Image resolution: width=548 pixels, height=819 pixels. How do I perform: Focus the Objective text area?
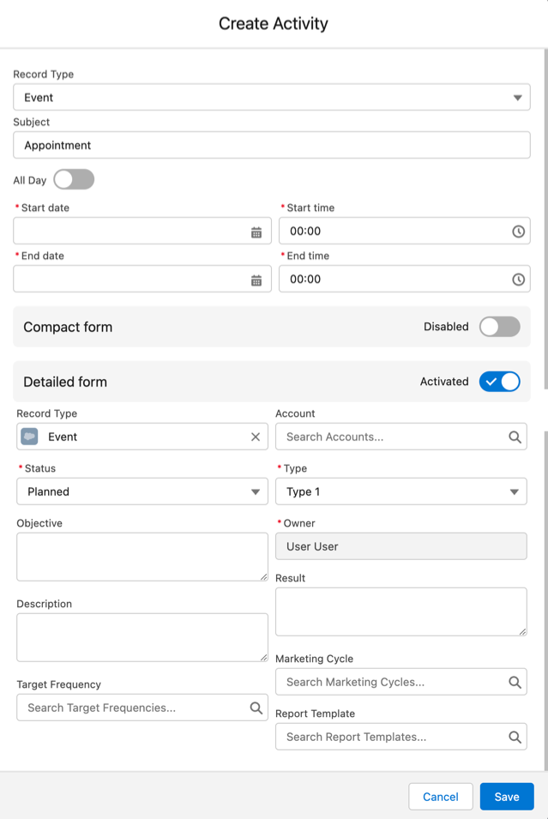tap(142, 557)
